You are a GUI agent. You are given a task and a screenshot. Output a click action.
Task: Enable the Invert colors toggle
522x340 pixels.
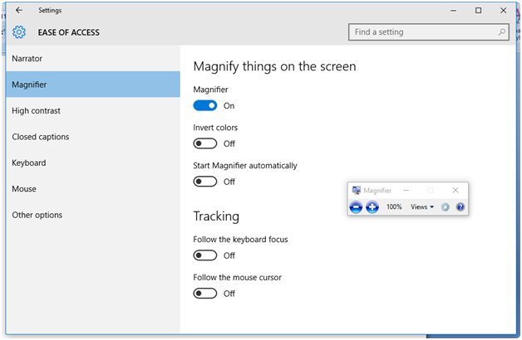click(205, 143)
